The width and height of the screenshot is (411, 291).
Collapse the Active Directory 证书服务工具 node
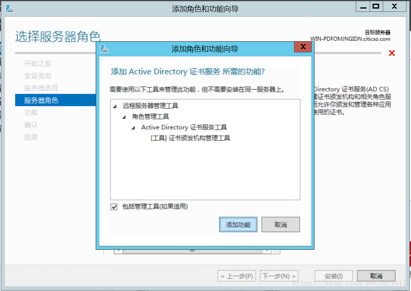(133, 128)
